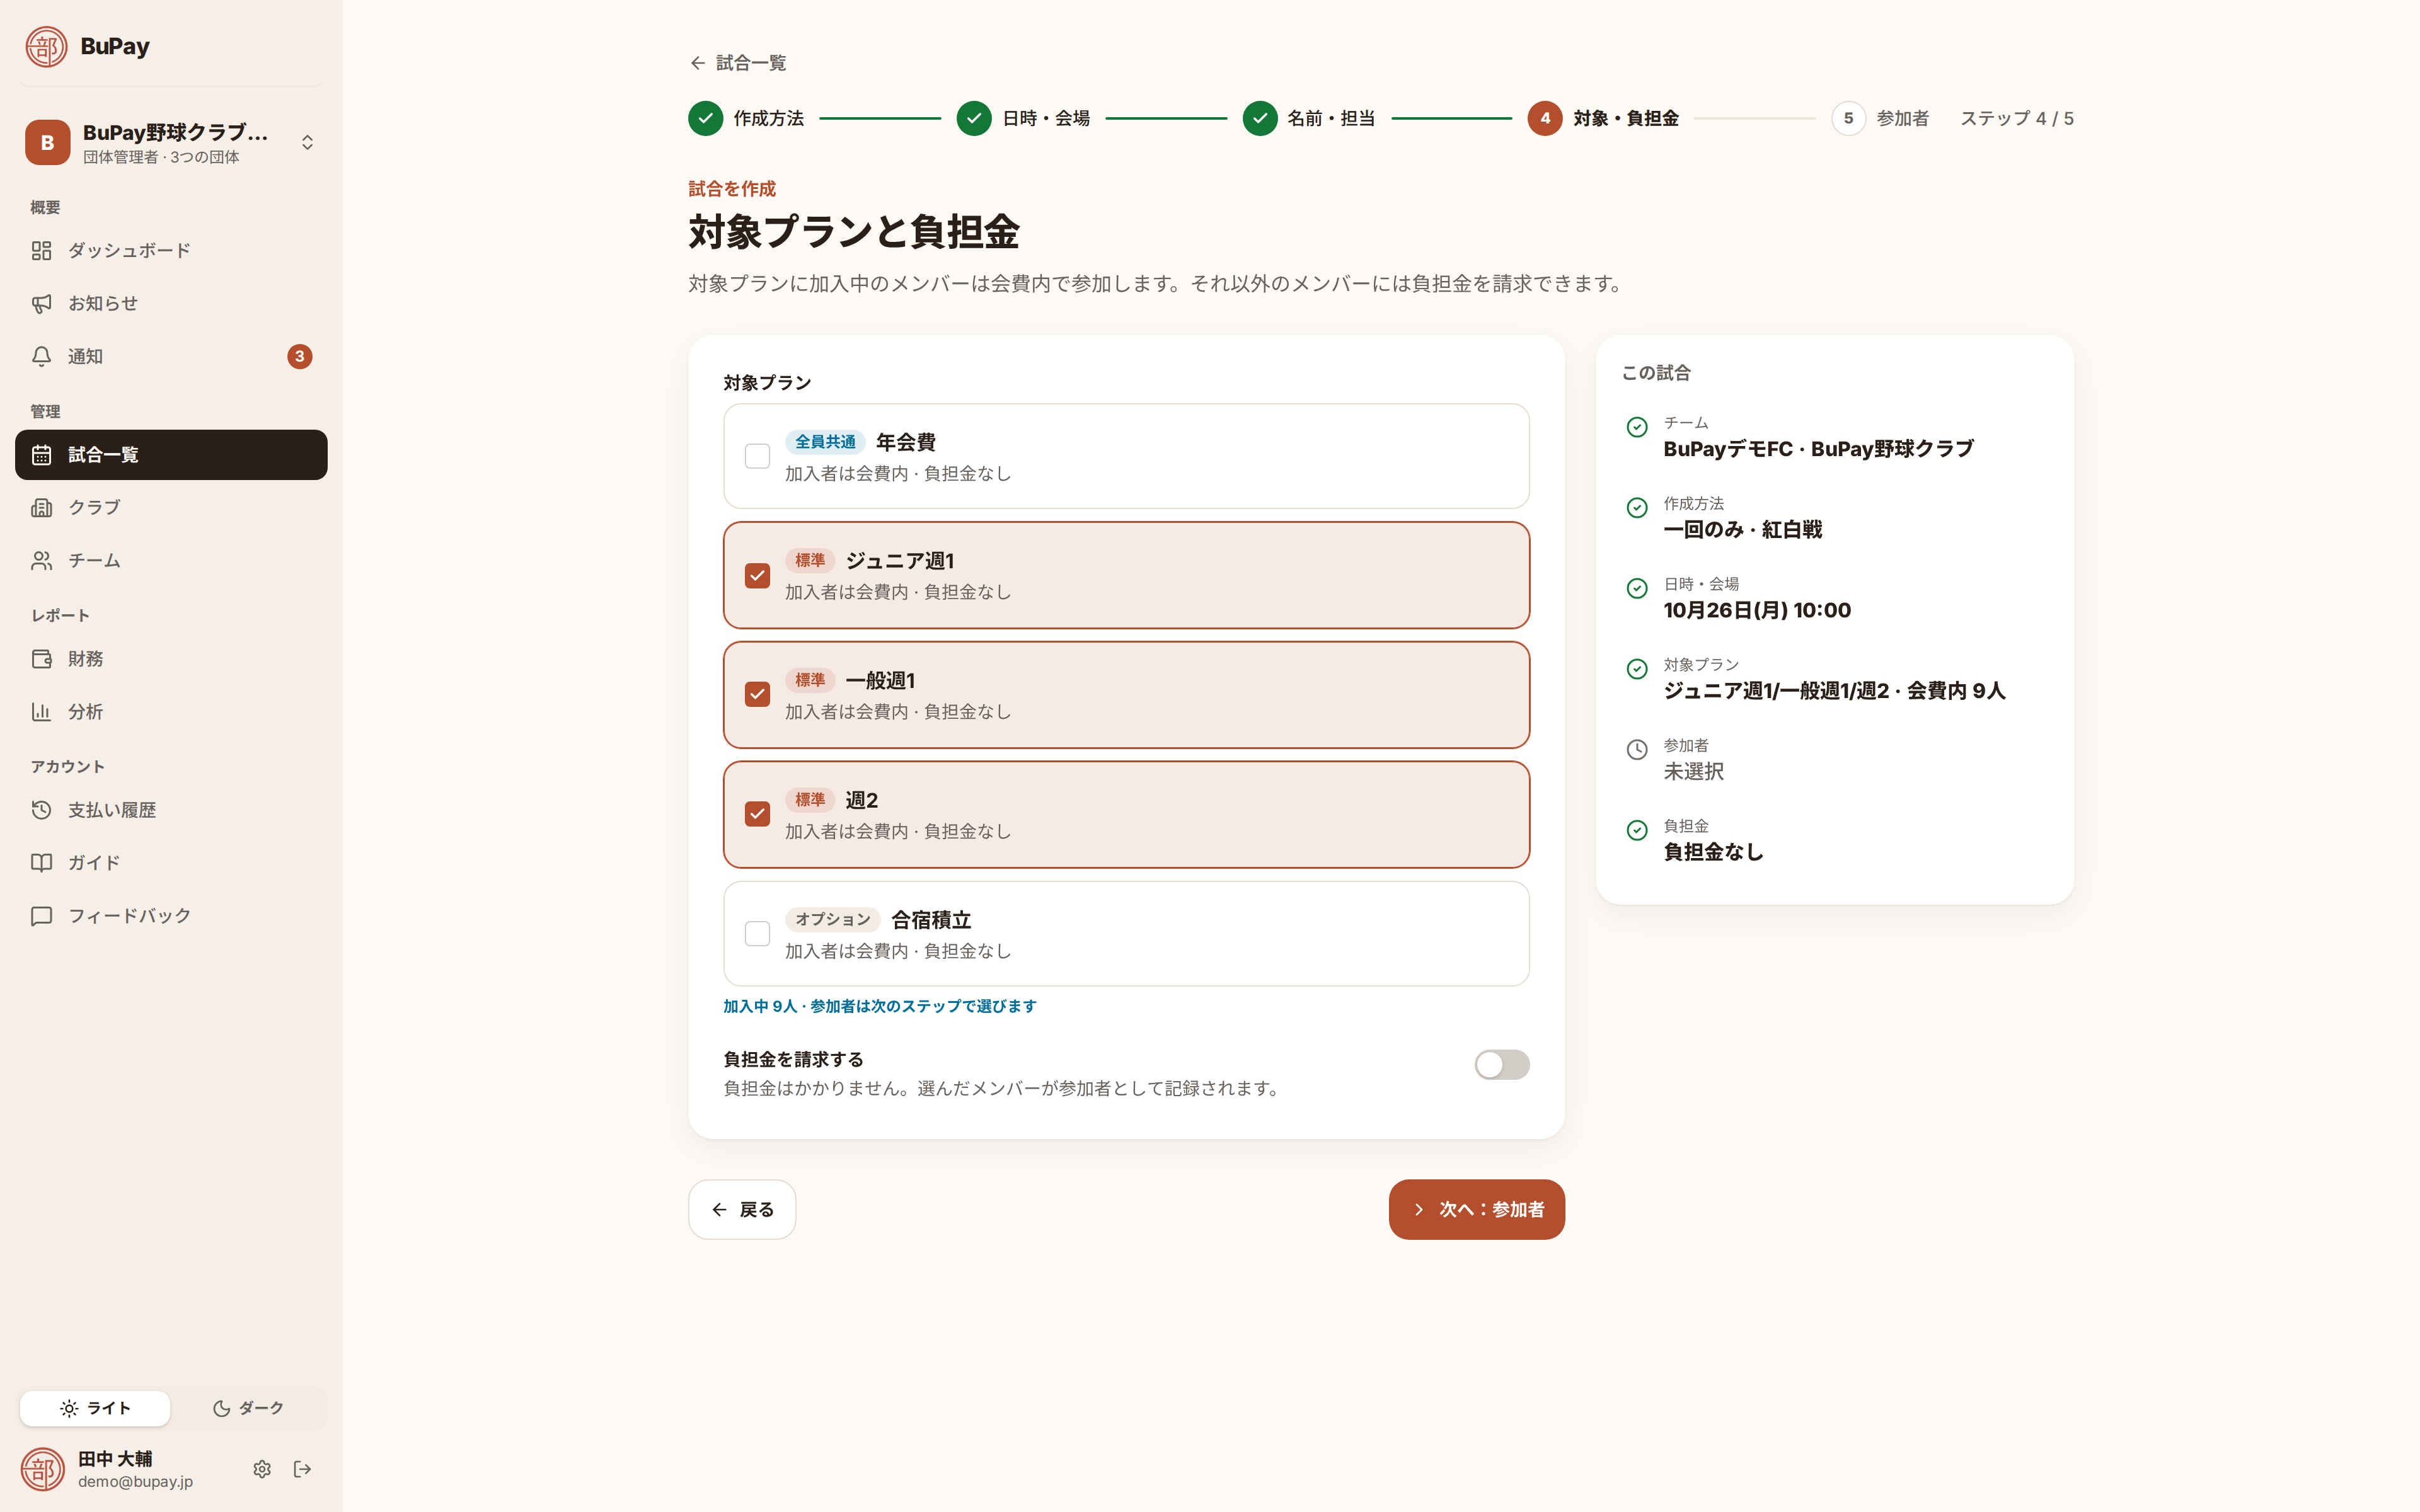Jump to the 日時・会場 step
Viewport: 2420px width, 1512px height.
click(x=1023, y=118)
